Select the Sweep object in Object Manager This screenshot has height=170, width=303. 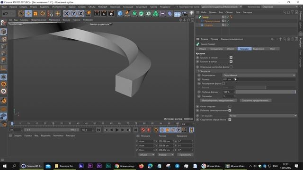(x=205, y=17)
